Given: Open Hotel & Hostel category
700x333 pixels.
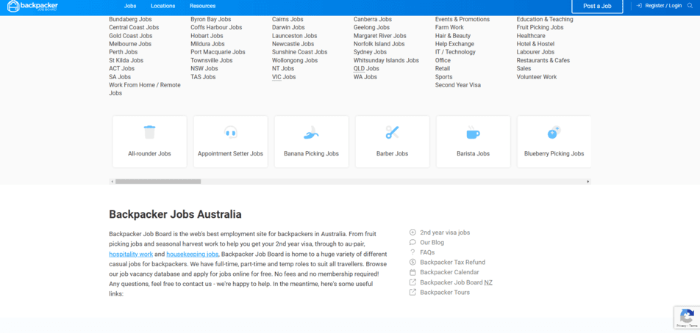Looking at the screenshot, I should coord(535,44).
